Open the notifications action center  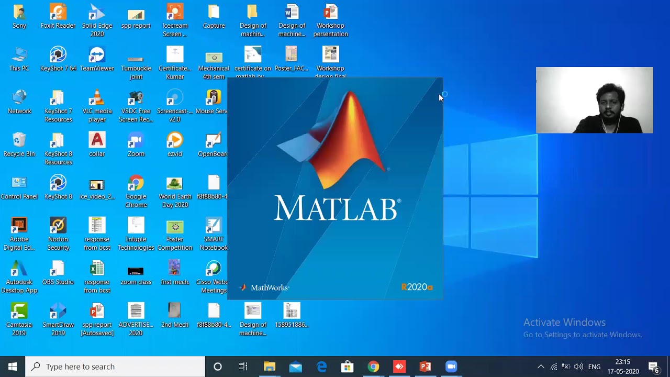(x=654, y=367)
